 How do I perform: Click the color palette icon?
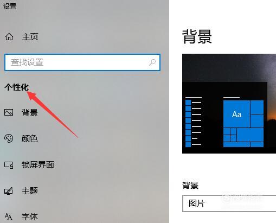9,138
